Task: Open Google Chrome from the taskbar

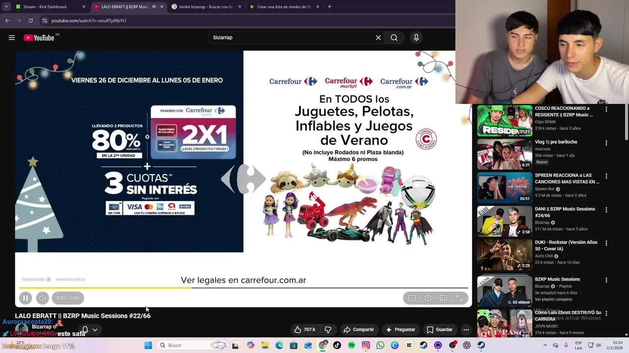Action: tap(322, 346)
